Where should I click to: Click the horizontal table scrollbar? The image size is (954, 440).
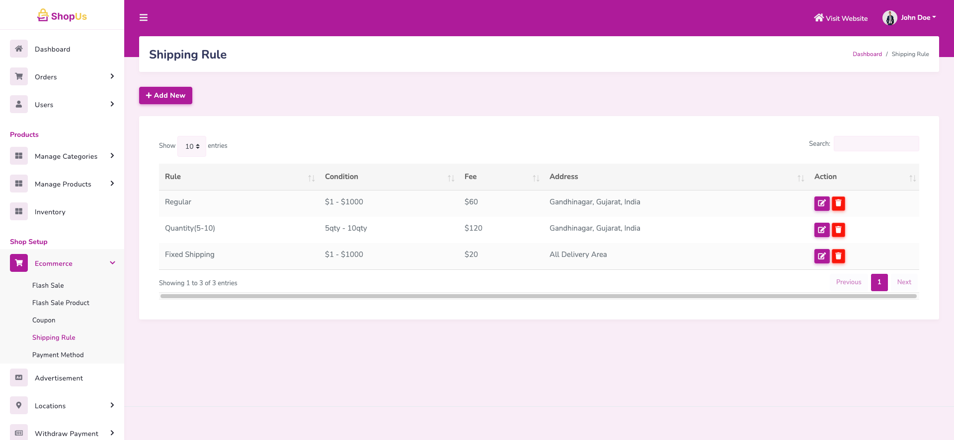[538, 296]
